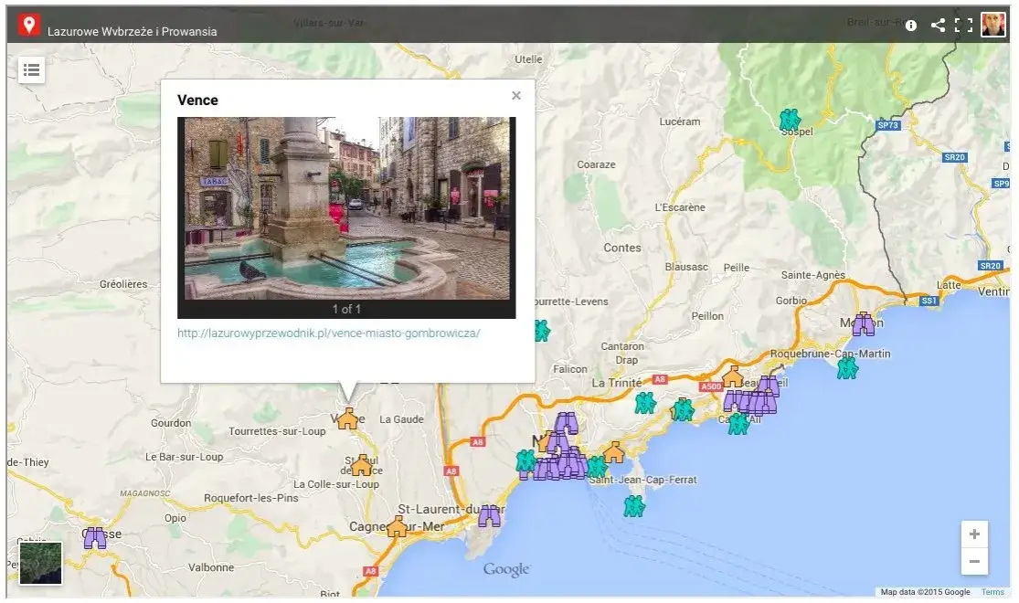Image resolution: width=1019 pixels, height=603 pixels.
Task: Select the teal hikers marker near Sospel
Action: click(790, 119)
